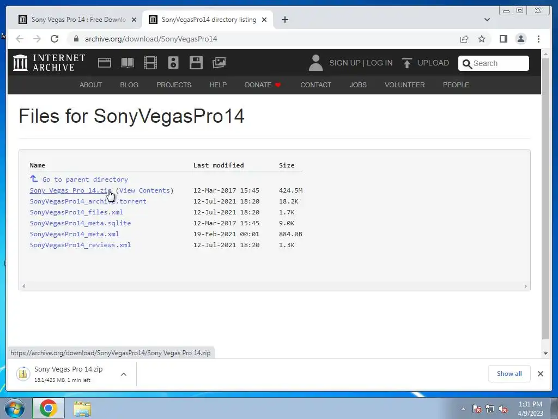Open the tab search dropdown chevron
This screenshot has width=558, height=419.
[487, 20]
